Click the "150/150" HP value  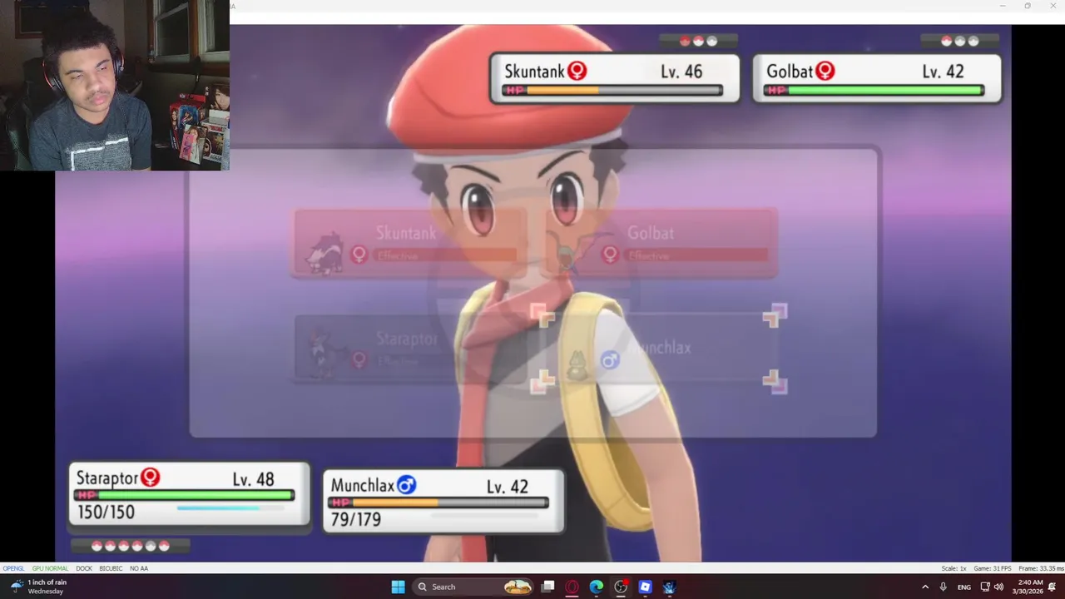(106, 512)
